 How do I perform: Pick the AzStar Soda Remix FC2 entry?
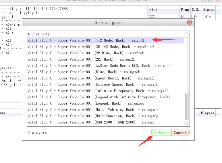(106, 65)
